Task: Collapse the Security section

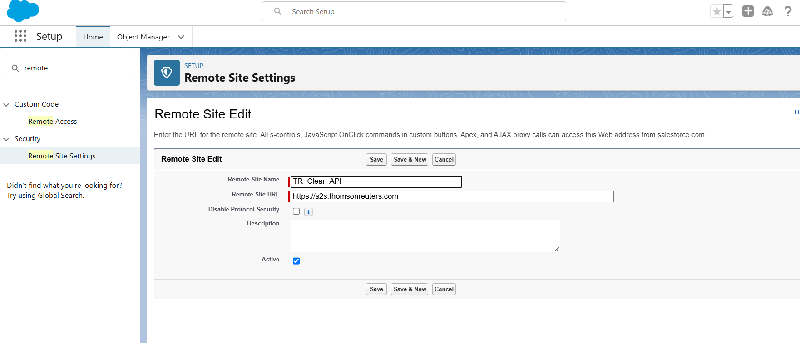Action: 6,139
